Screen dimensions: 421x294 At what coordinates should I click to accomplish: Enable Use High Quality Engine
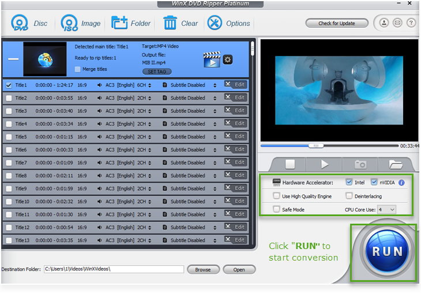pos(276,196)
